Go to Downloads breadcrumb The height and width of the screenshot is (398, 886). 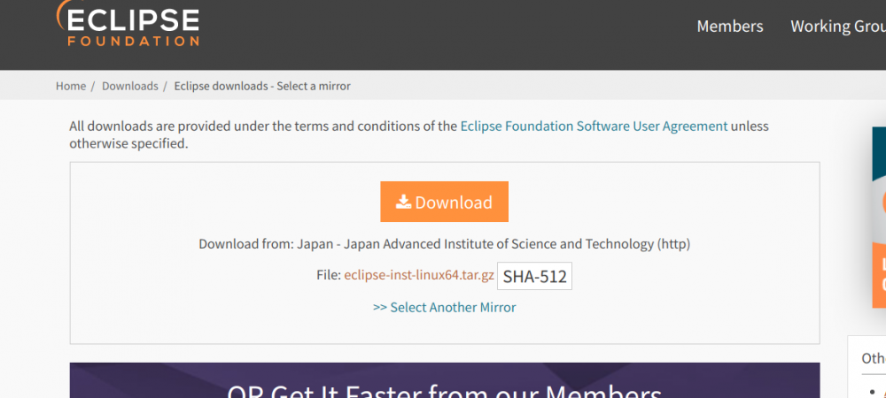pos(130,86)
